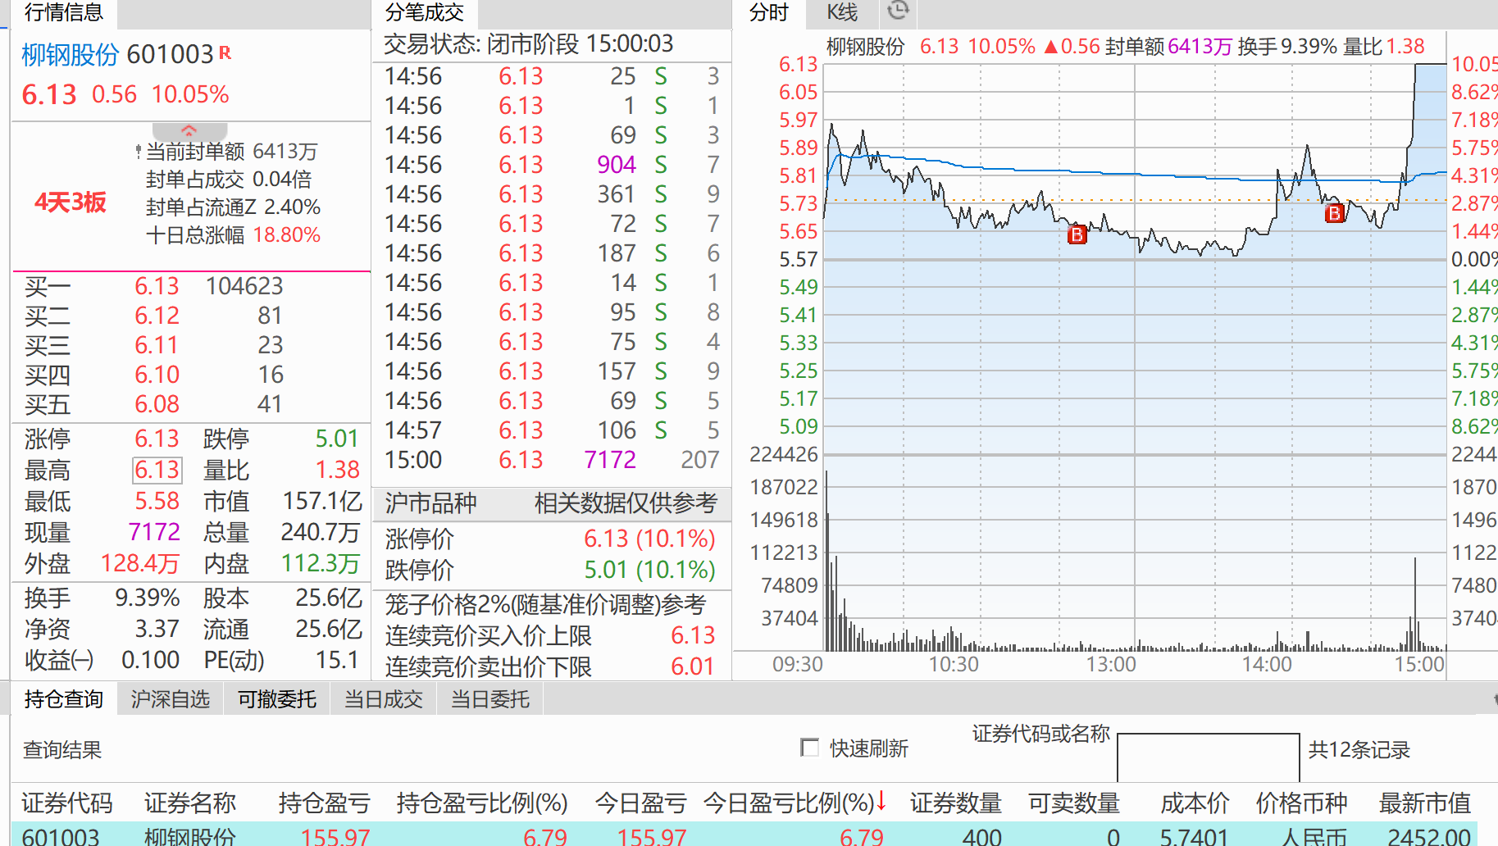Image resolution: width=1498 pixels, height=846 pixels.
Task: Click the 涨停价 6.13 (10.1%) value
Action: pos(649,539)
